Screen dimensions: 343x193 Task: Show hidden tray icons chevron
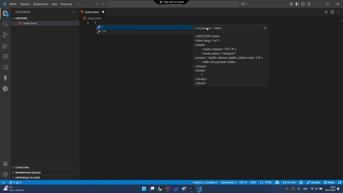click(x=287, y=189)
